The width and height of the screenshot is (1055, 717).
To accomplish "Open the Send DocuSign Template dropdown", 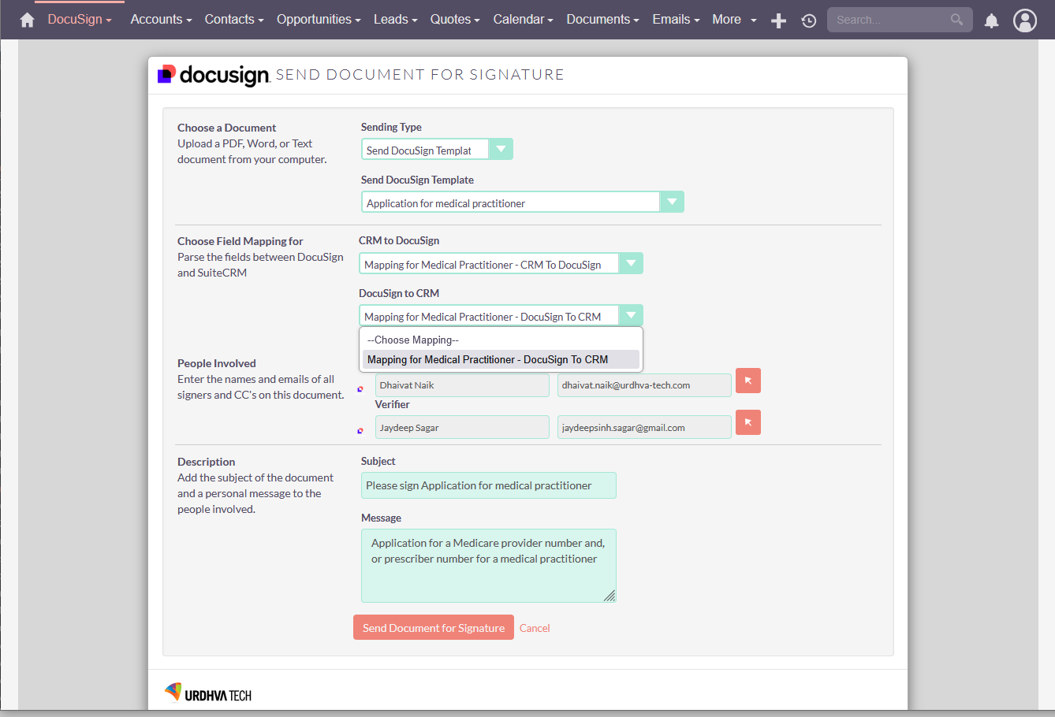I will (672, 202).
